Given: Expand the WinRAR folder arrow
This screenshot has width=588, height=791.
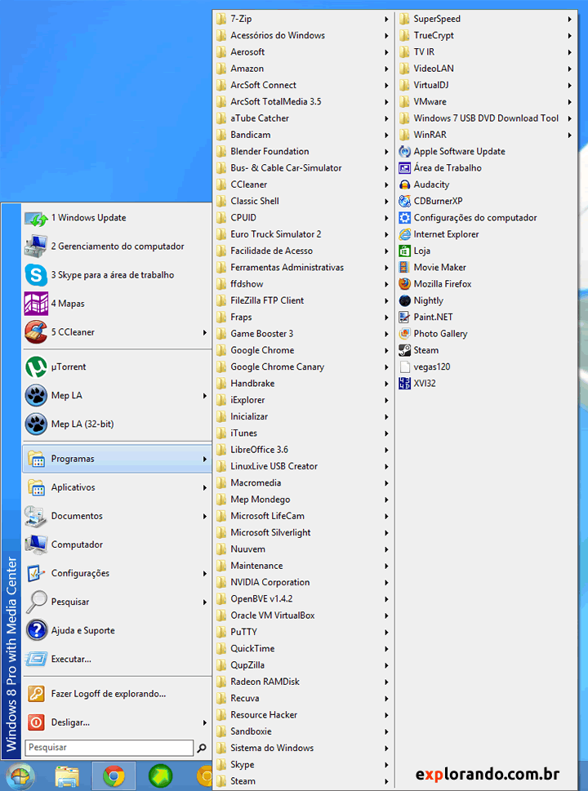Looking at the screenshot, I should (x=569, y=136).
